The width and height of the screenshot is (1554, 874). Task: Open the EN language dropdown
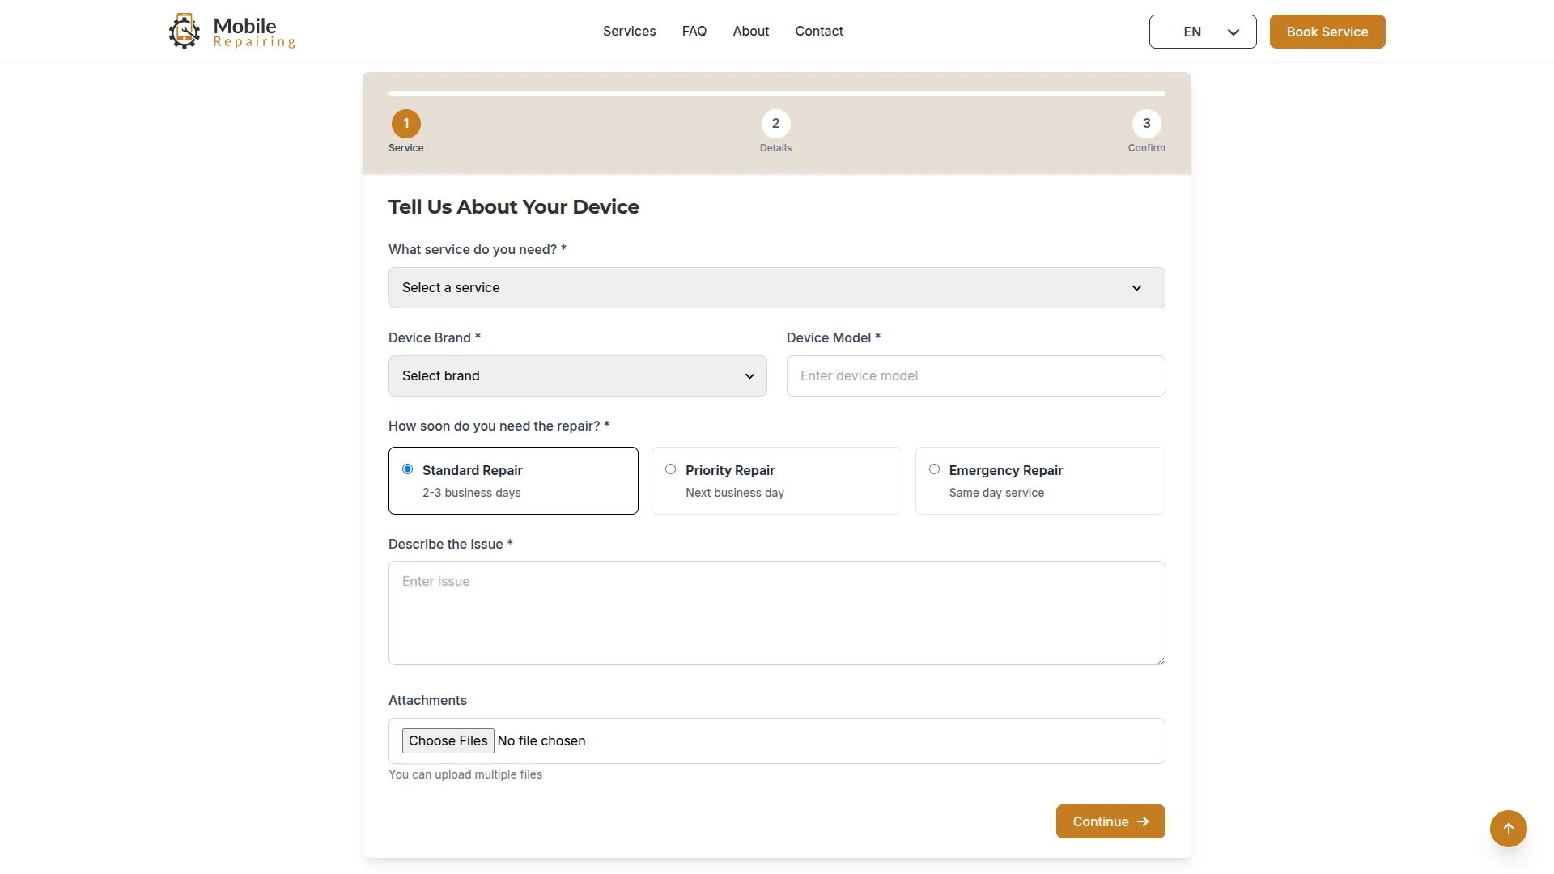(1203, 32)
